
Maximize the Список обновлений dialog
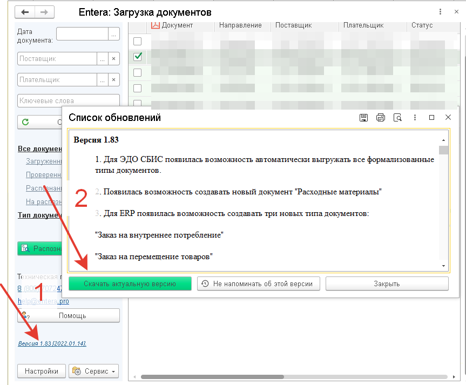click(431, 117)
